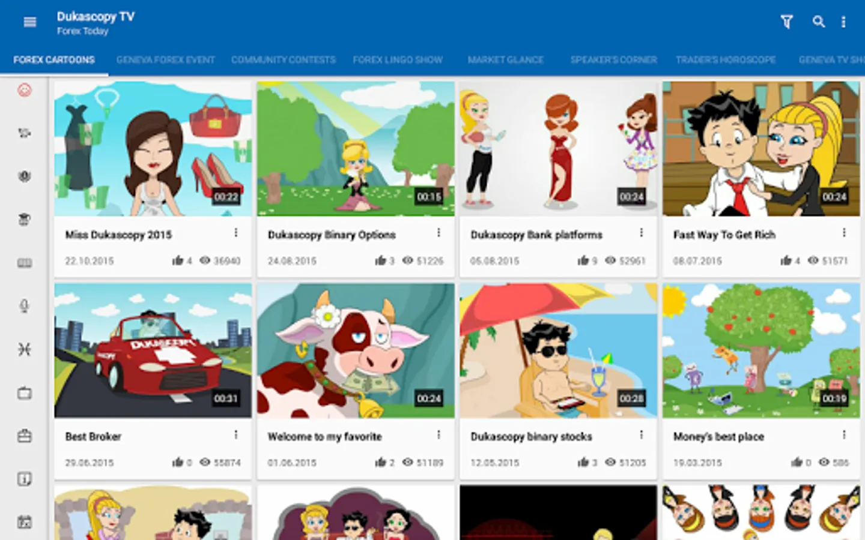This screenshot has height=540, width=865.
Task: Open options for Fast Way To Get Rich card
Action: [x=844, y=233]
